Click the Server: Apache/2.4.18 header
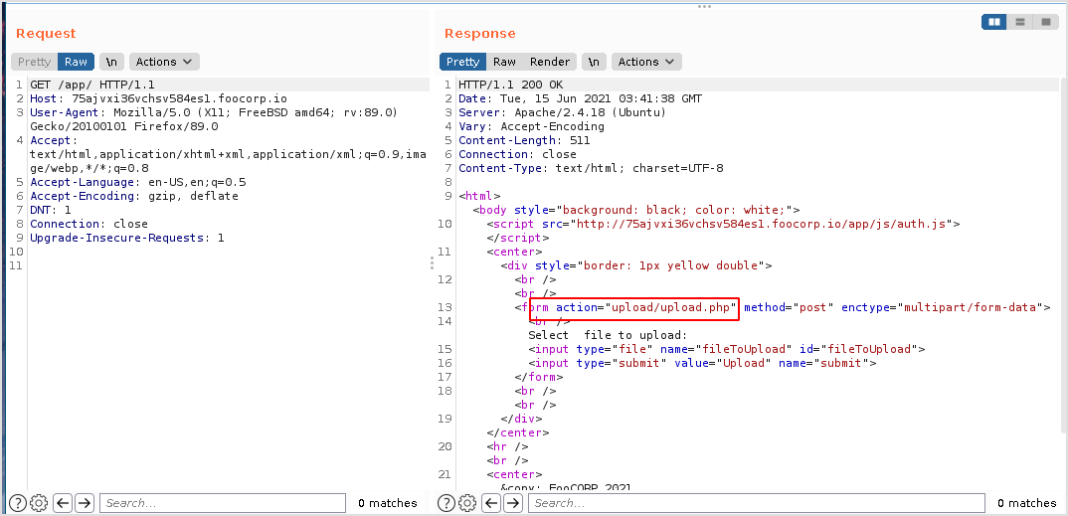Screen dimensions: 1068x516 click(x=563, y=112)
